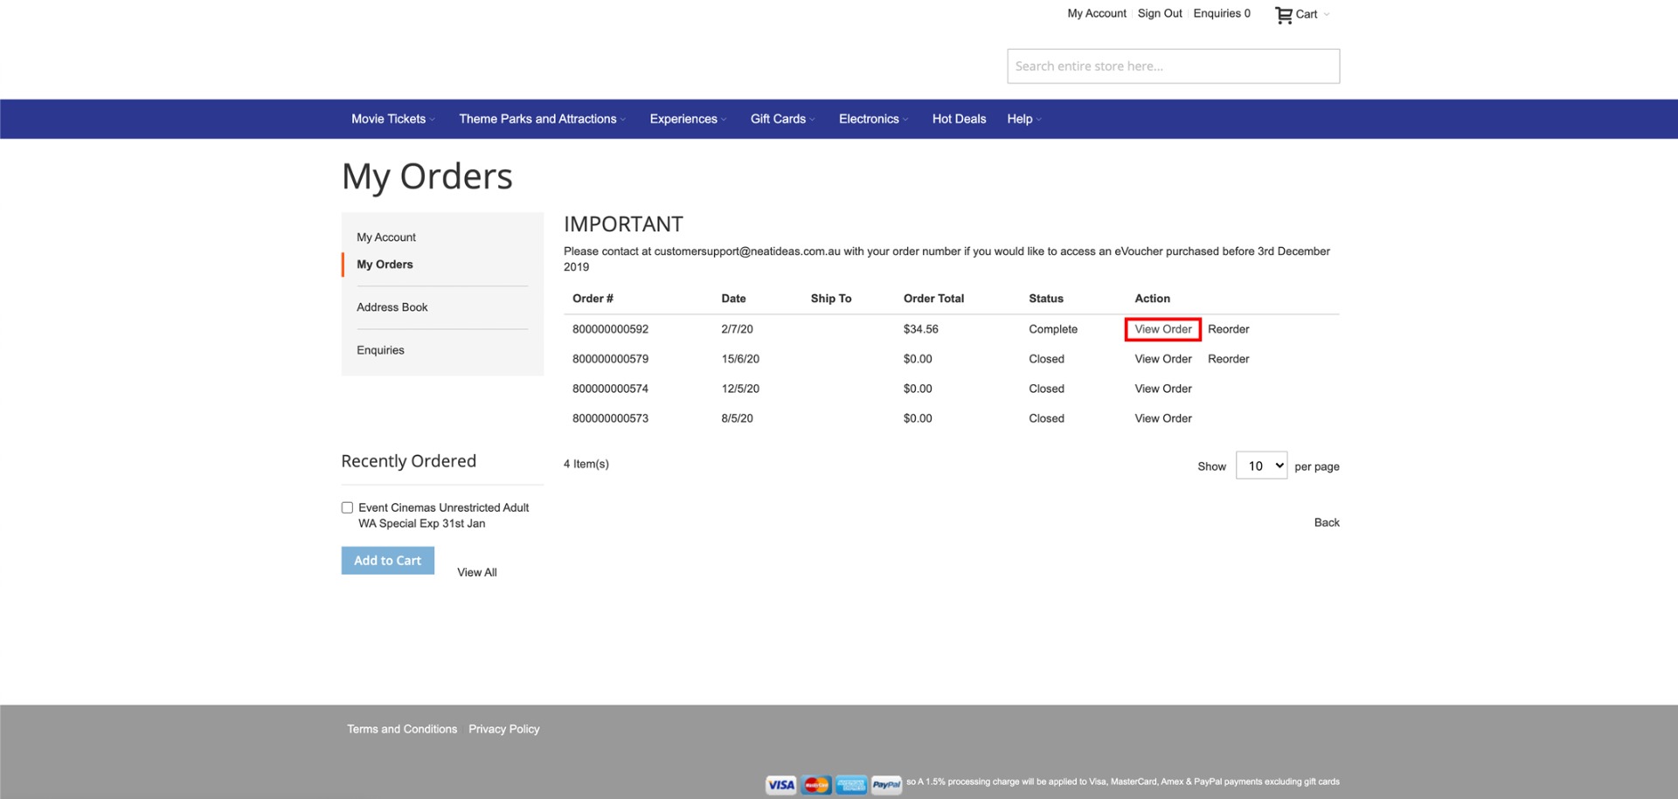This screenshot has height=799, width=1678.
Task: Click order number 800000000573
Action: pos(610,418)
